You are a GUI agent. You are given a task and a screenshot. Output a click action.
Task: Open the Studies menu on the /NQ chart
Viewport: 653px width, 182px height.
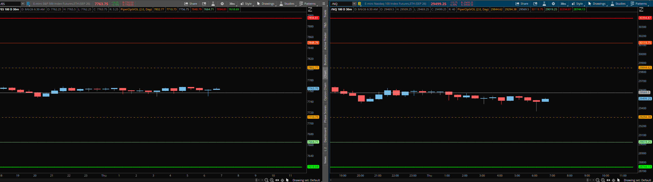coord(618,4)
